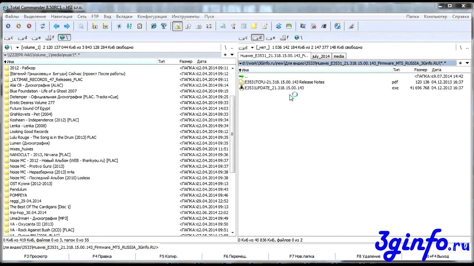This screenshot has height=266, width=474.
Task: Open the Internet Explorer toolbar icon
Action: coord(154,26)
